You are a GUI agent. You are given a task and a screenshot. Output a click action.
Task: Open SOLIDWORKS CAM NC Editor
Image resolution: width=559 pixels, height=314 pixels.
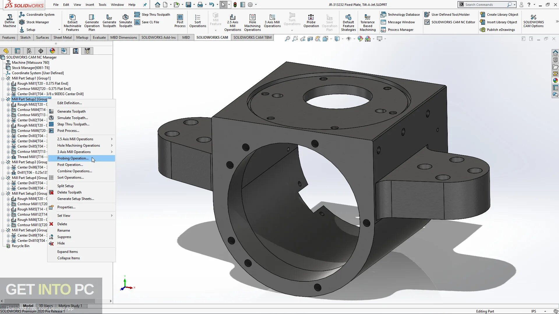point(450,22)
